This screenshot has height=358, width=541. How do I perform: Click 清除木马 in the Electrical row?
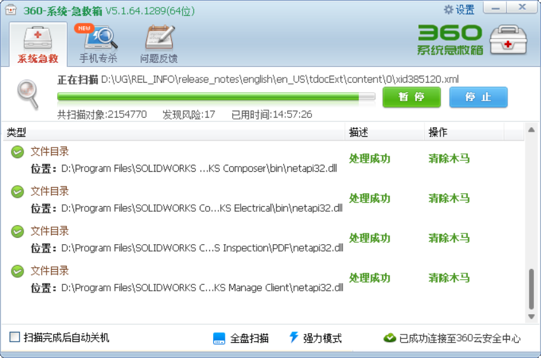point(449,198)
